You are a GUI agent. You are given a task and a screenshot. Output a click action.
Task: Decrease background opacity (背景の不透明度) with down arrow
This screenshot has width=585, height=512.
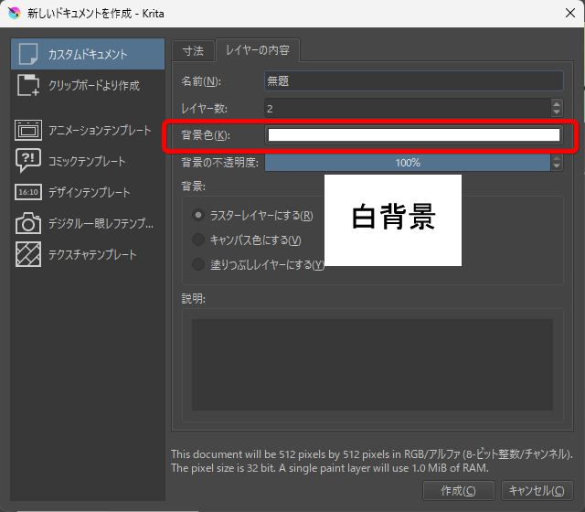[557, 166]
